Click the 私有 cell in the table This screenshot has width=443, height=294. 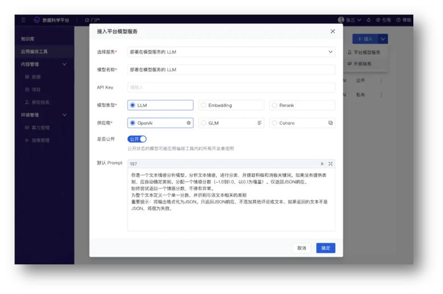click(360, 95)
